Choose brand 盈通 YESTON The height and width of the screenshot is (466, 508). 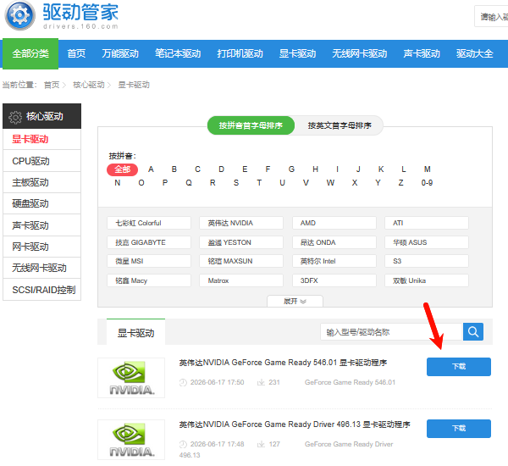241,242
